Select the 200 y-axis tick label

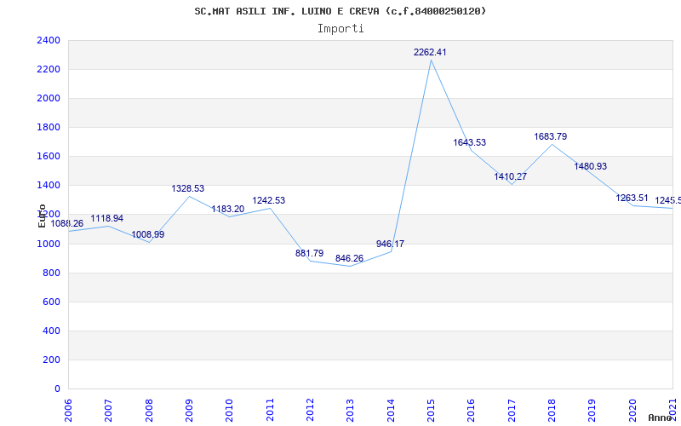click(x=51, y=360)
